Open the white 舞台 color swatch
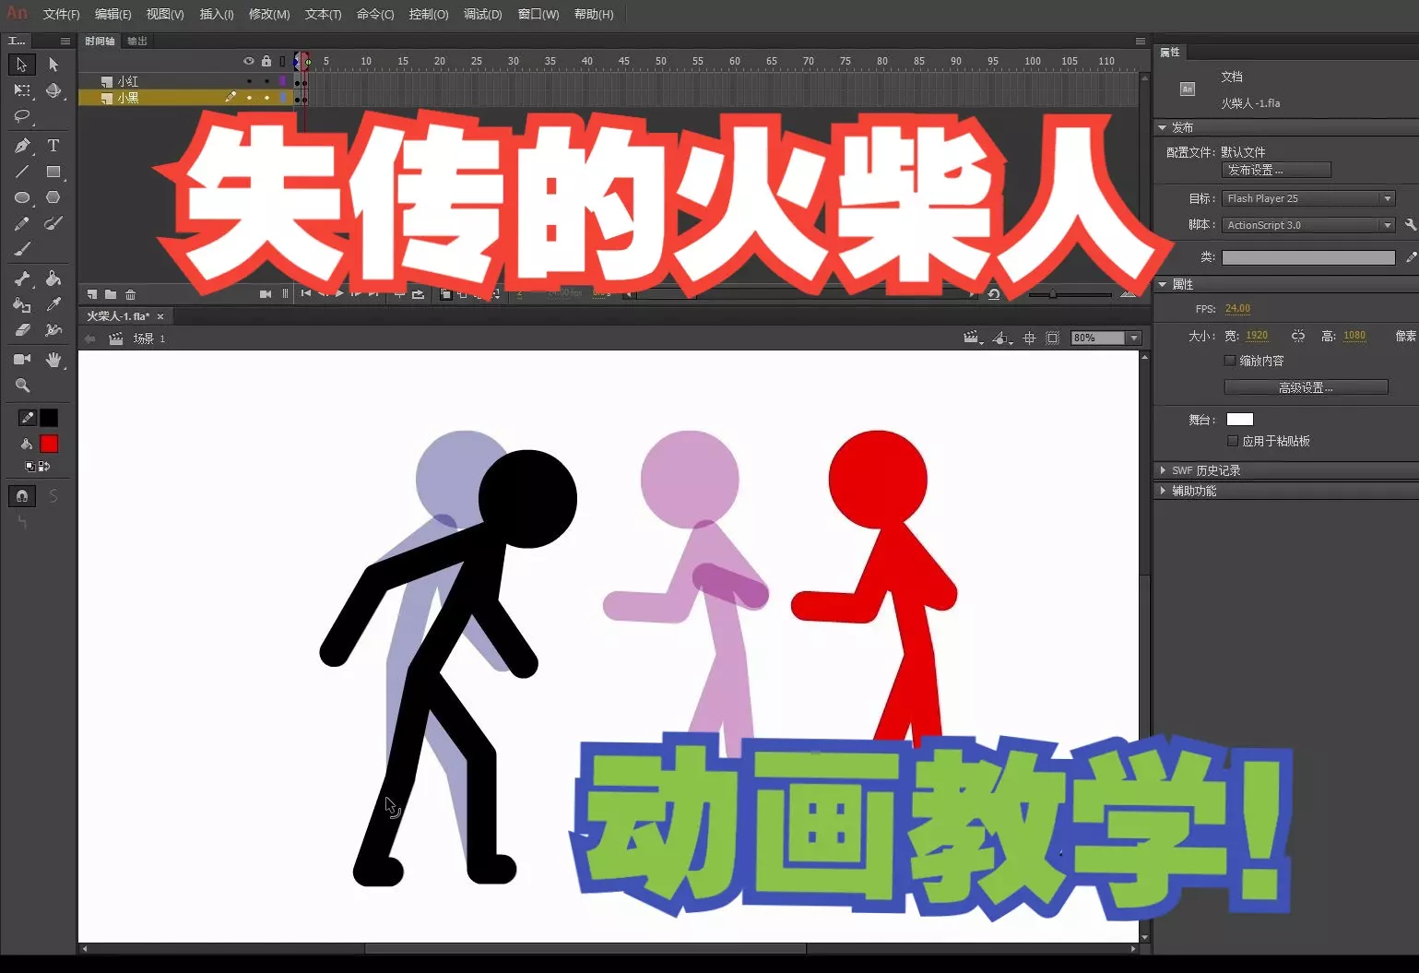 (x=1240, y=420)
